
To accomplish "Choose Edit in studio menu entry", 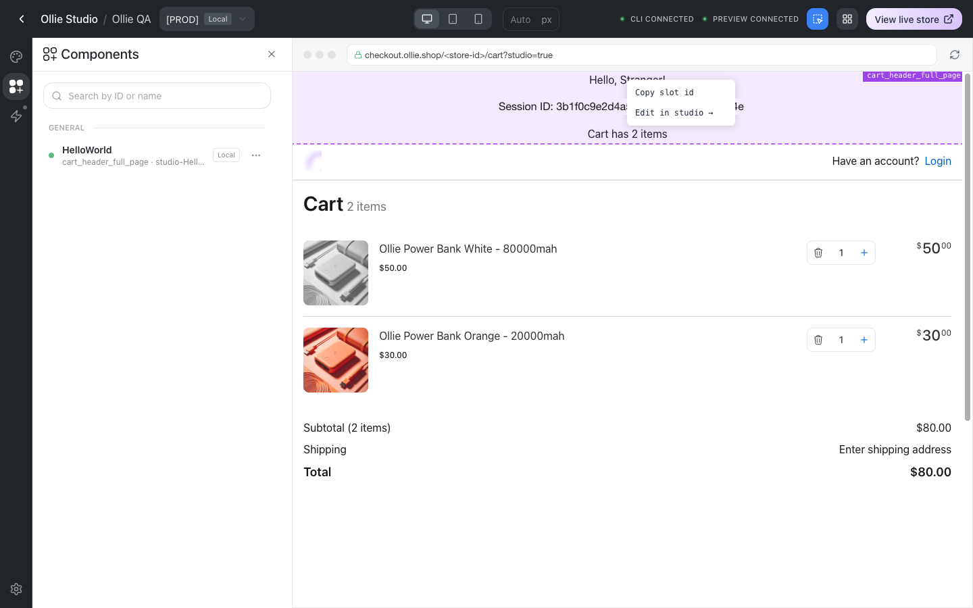I will 681,113.
